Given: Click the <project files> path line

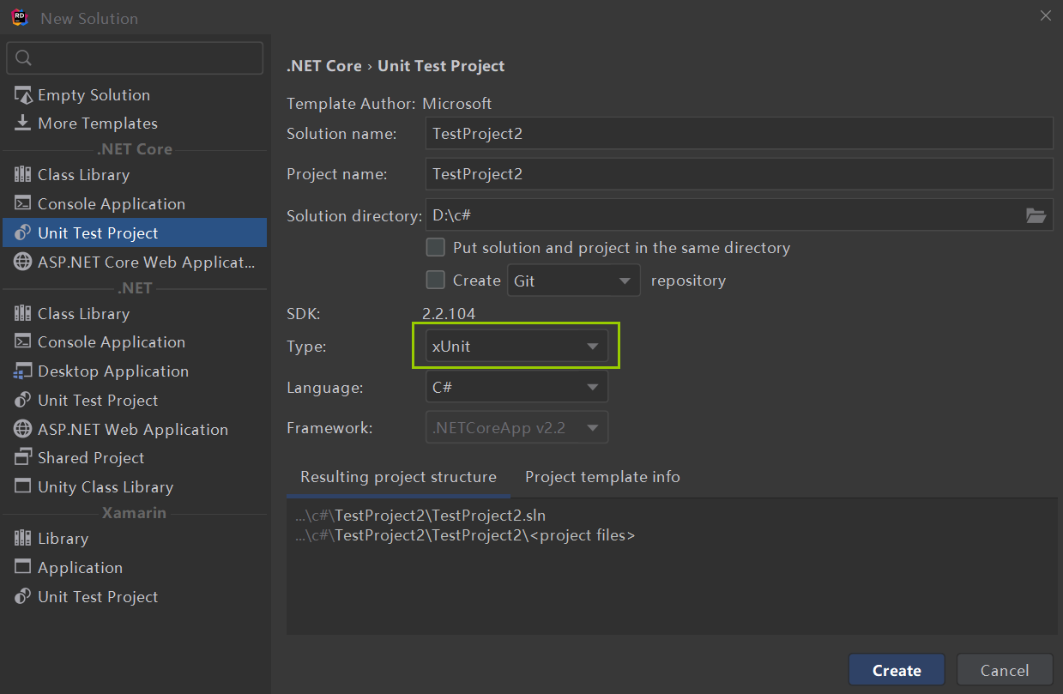Looking at the screenshot, I should tap(464, 536).
